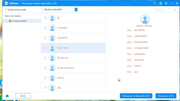Click Accedo Empresarial avatar icon
The height and width of the screenshot is (101, 180).
[x=52, y=68]
